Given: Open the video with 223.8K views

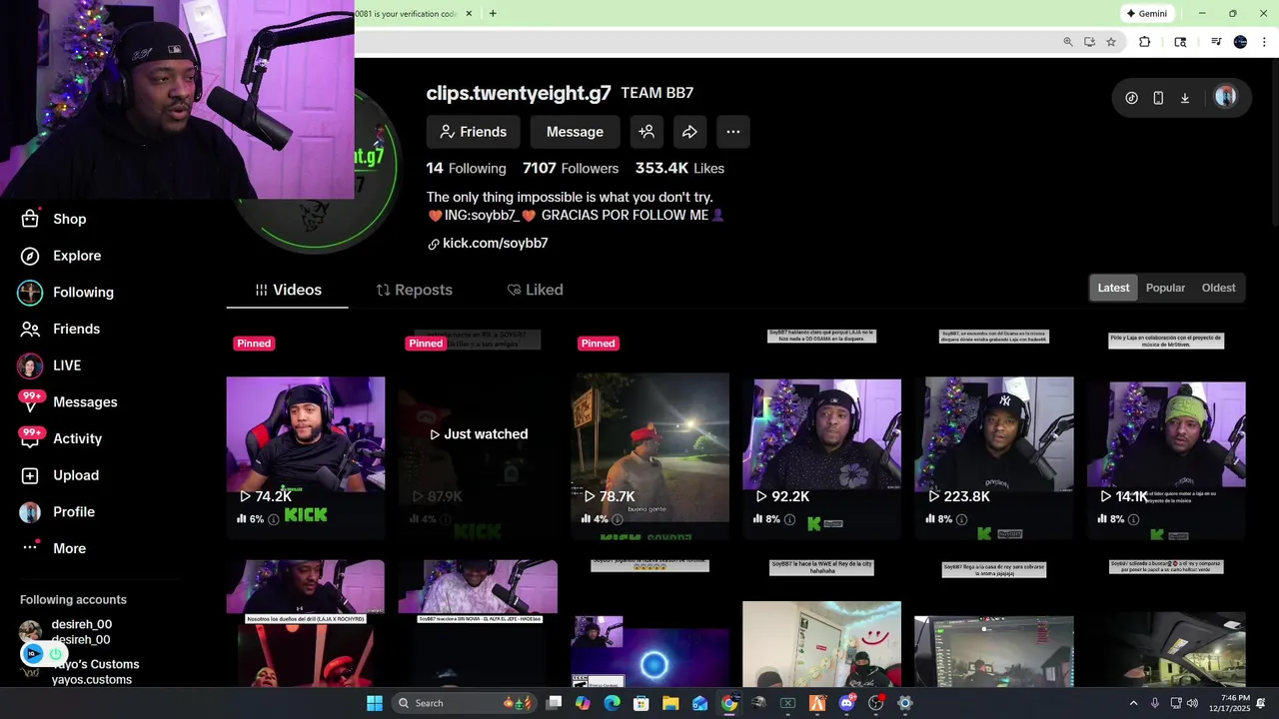Looking at the screenshot, I should [x=994, y=434].
